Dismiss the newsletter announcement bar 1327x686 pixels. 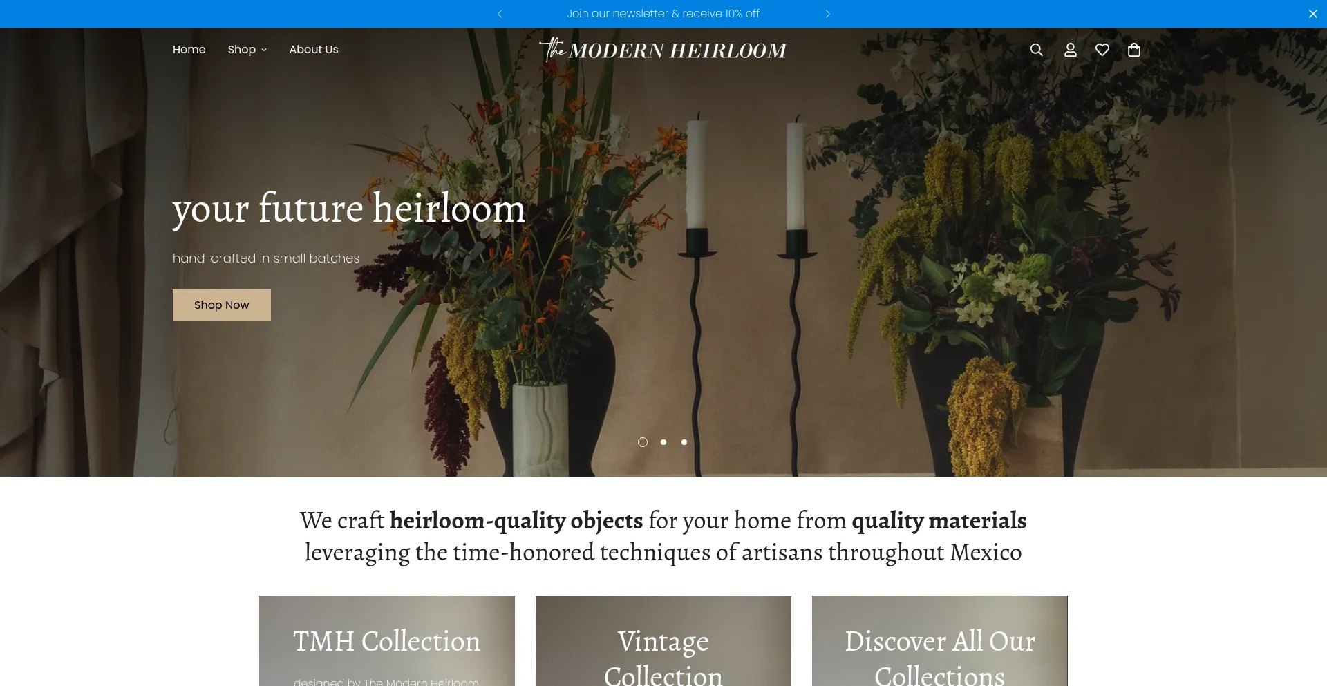click(x=1312, y=14)
